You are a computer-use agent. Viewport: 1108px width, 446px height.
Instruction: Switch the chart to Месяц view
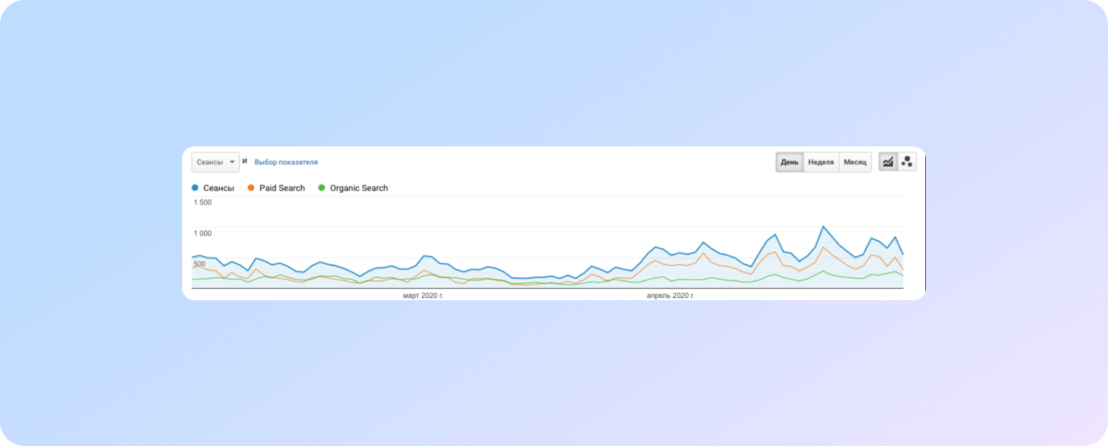(855, 162)
